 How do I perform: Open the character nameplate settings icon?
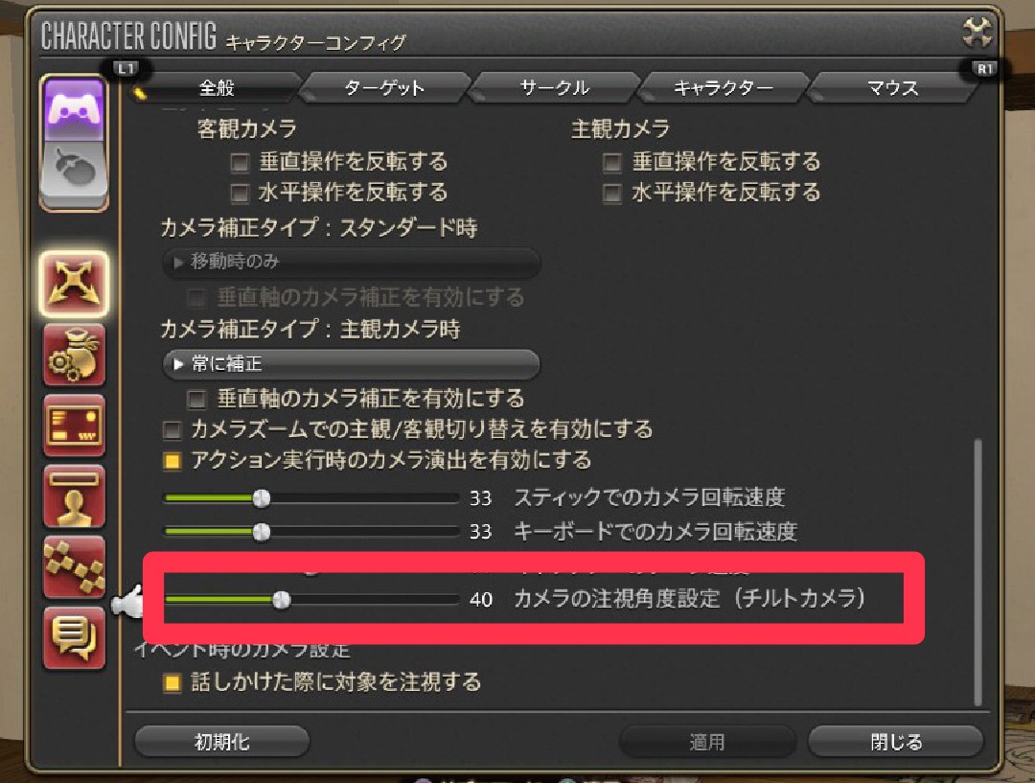tap(74, 496)
